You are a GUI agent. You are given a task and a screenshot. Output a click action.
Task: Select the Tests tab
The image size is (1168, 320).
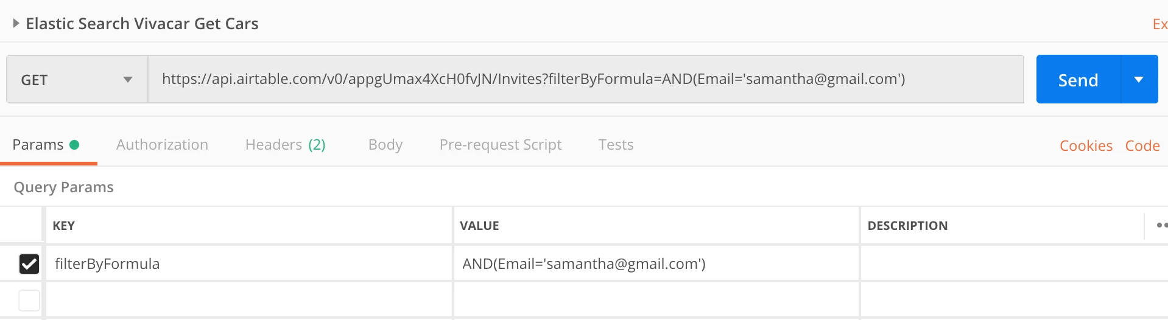click(616, 145)
